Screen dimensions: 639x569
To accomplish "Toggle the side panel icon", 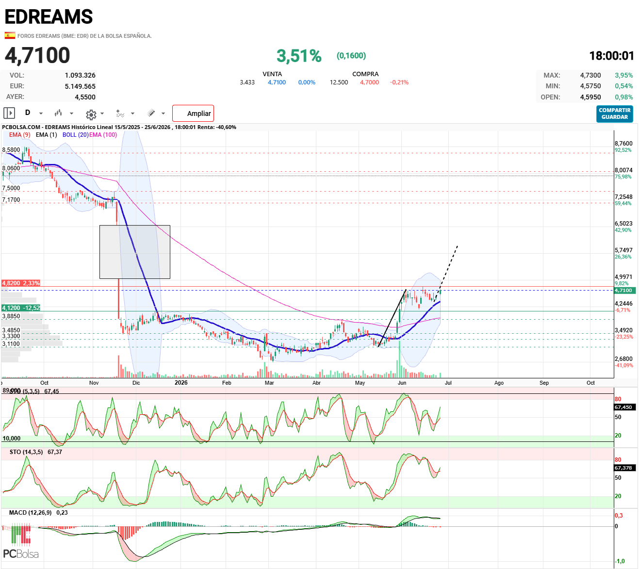I will 9,113.
